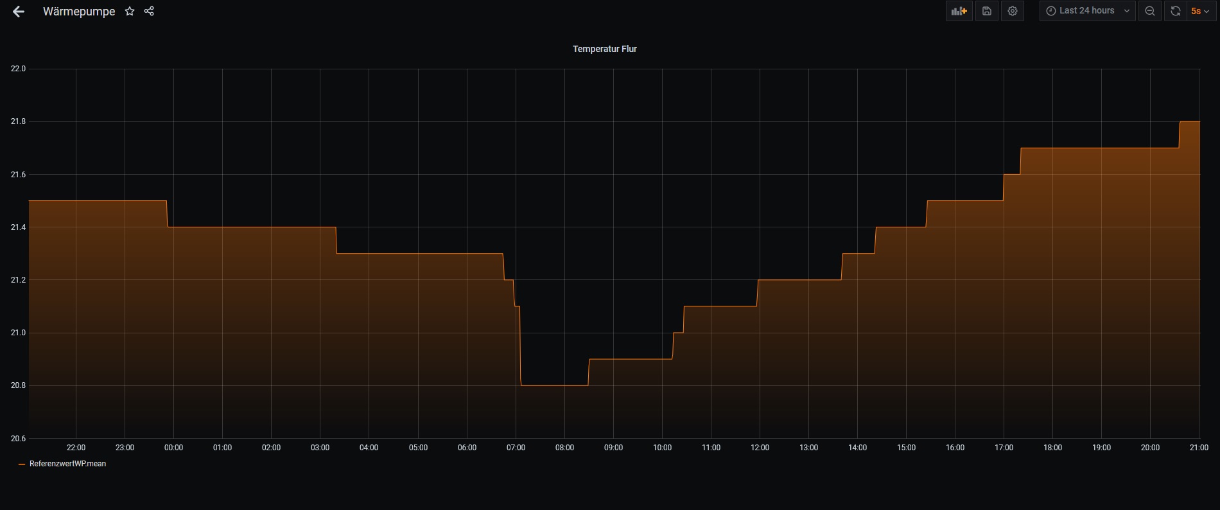Star the Wärmepumpe dashboard
The height and width of the screenshot is (510, 1220).
pos(130,11)
